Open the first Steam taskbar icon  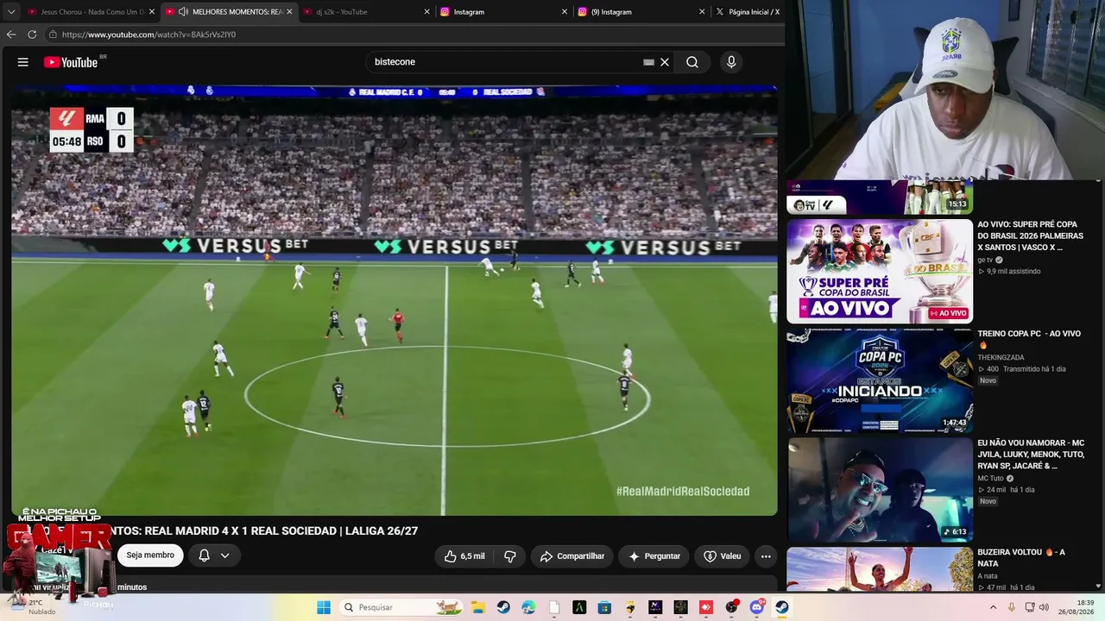point(503,607)
